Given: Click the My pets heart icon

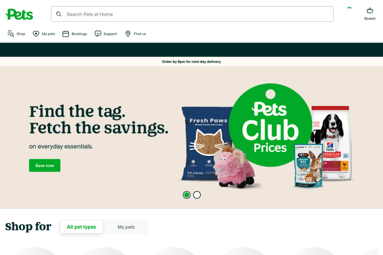Looking at the screenshot, I should [x=36, y=33].
